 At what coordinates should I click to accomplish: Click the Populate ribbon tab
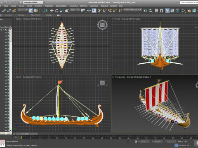(x=49, y=15)
